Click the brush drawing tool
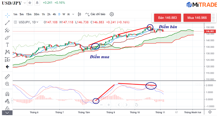 [x=8, y=37]
